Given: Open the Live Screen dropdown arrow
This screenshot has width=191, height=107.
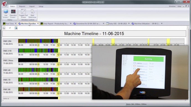Looking at the screenshot, I should (9, 17).
